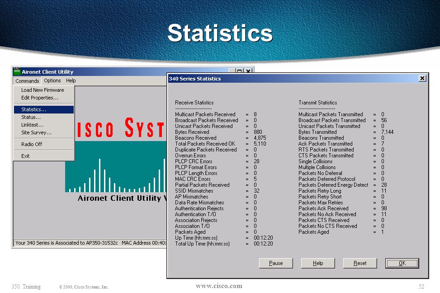
Task: Click 'Broadcast Packets Transmitted' label
Action: (332, 120)
